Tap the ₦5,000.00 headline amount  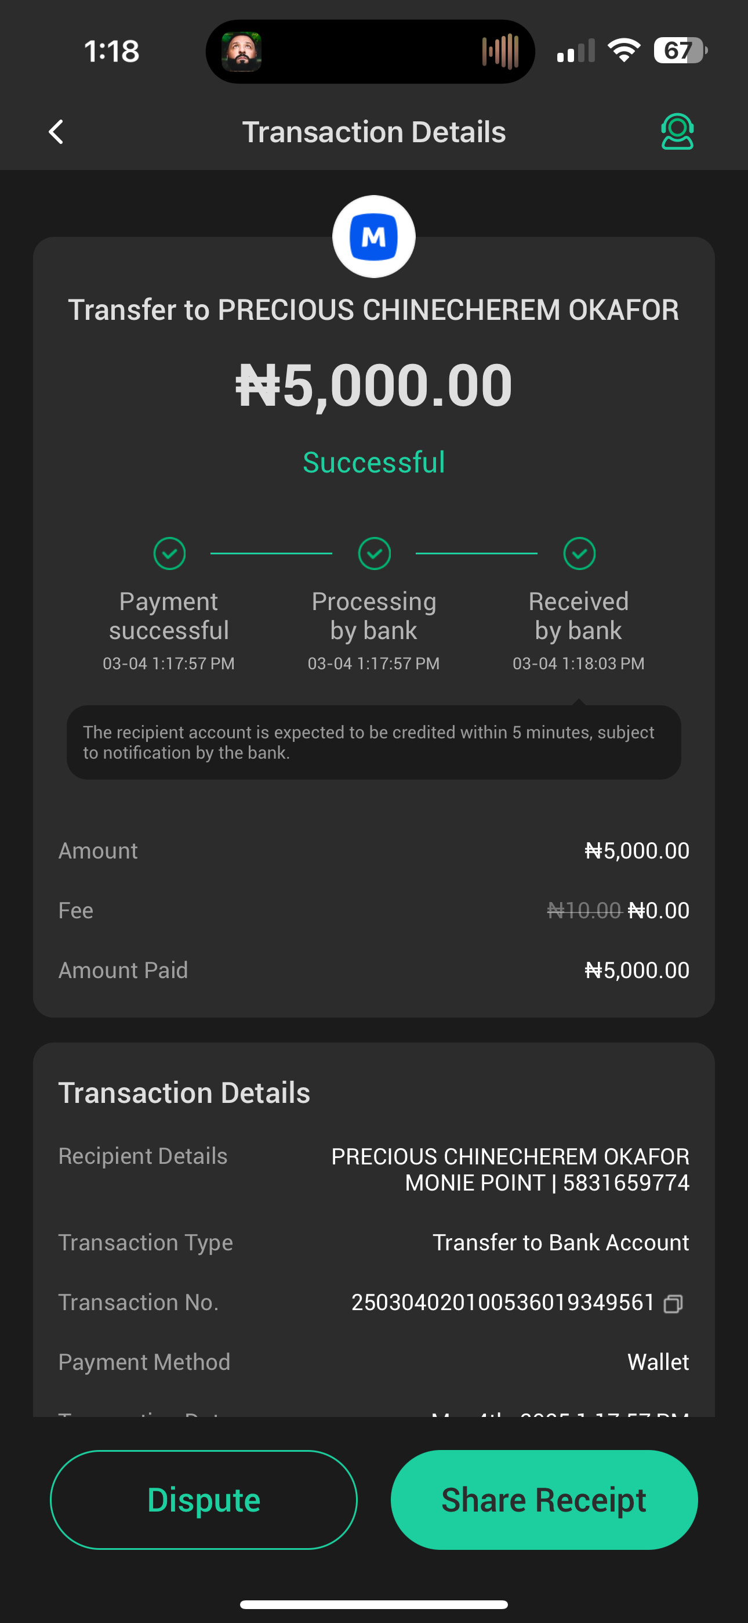coord(374,385)
